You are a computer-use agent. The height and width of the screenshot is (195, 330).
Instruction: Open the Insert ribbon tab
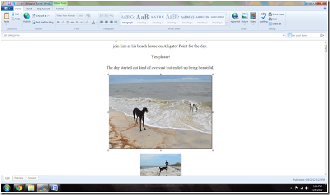pyautogui.click(x=29, y=9)
